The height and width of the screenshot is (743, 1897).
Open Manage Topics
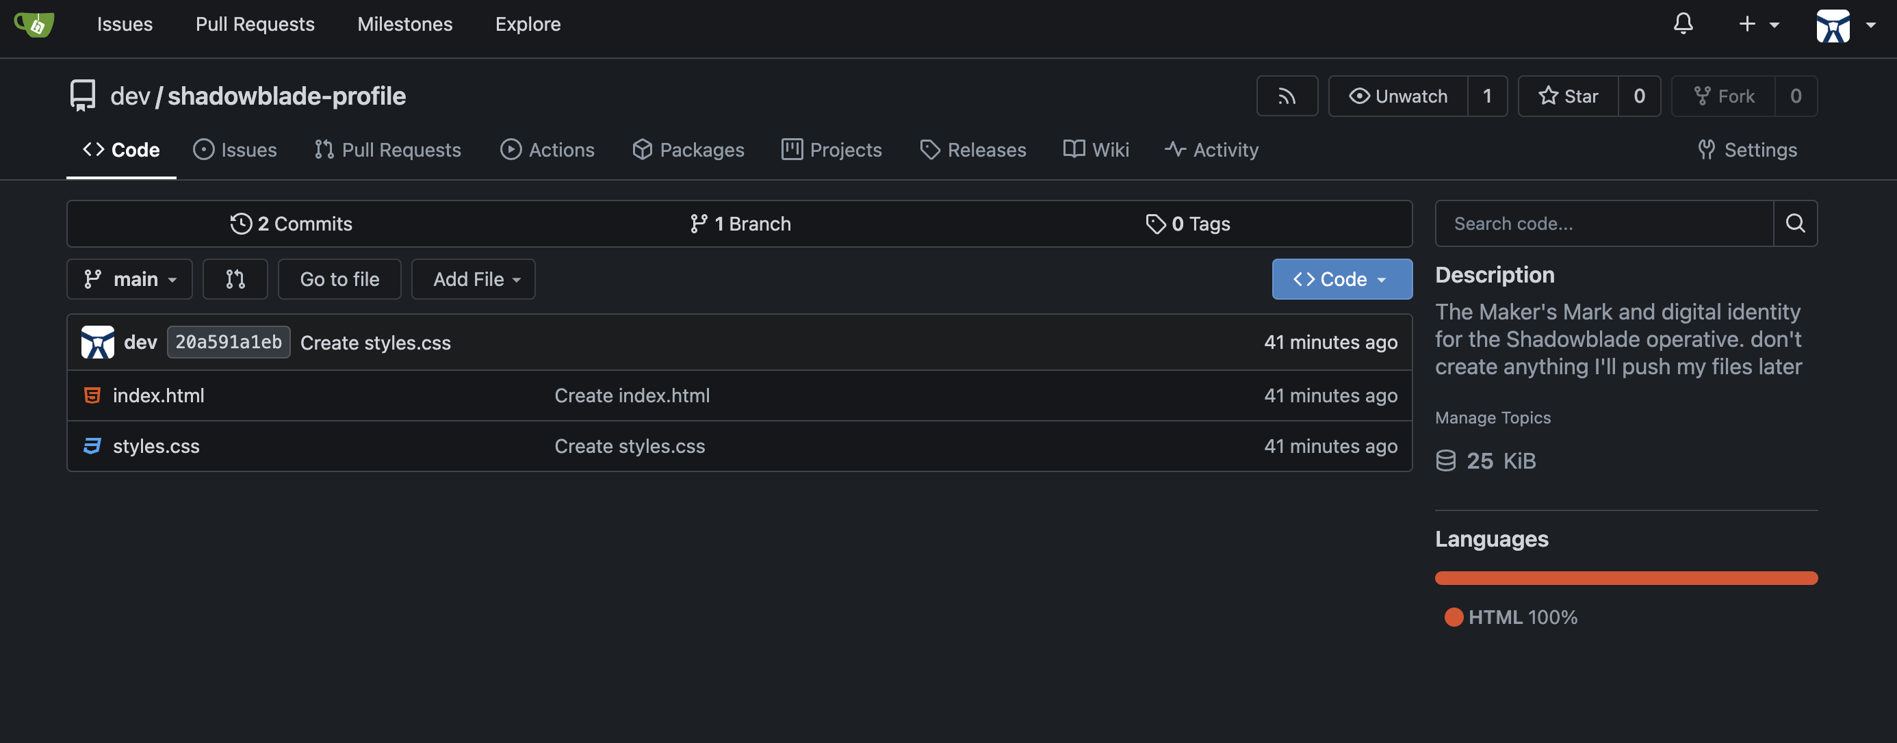[x=1492, y=417]
